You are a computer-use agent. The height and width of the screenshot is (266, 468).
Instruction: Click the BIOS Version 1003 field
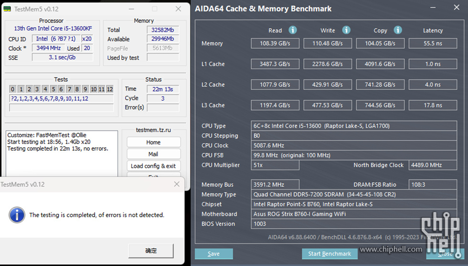pos(354,224)
